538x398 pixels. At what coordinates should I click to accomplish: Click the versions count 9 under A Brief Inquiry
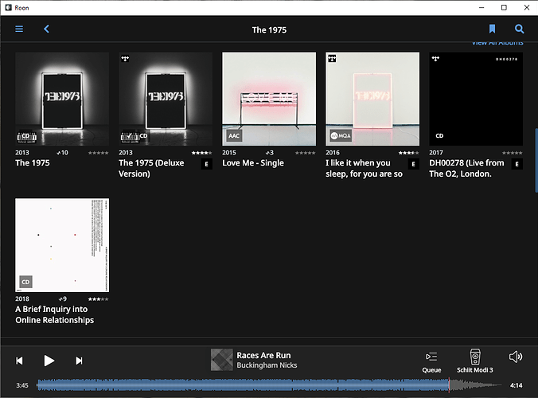point(63,298)
